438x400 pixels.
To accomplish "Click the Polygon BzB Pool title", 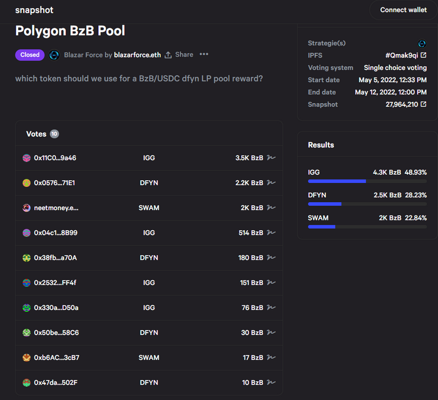I will point(70,31).
